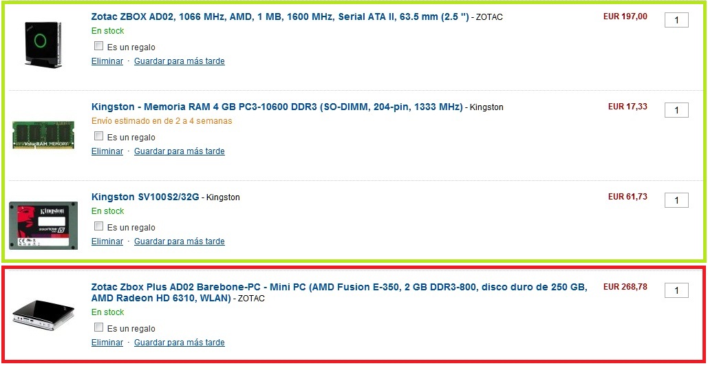Image resolution: width=708 pixels, height=366 pixels.
Task: Tick gift checkbox for Zotac Zbox Plus
Action: point(98,328)
